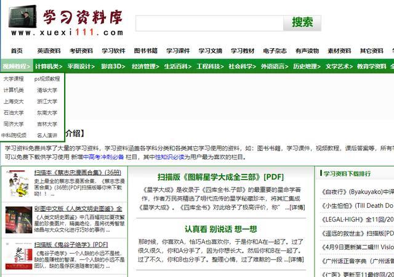This screenshot has height=277, width=394.
Task: Select 吉林大学 in the submenu
Action: (x=47, y=124)
